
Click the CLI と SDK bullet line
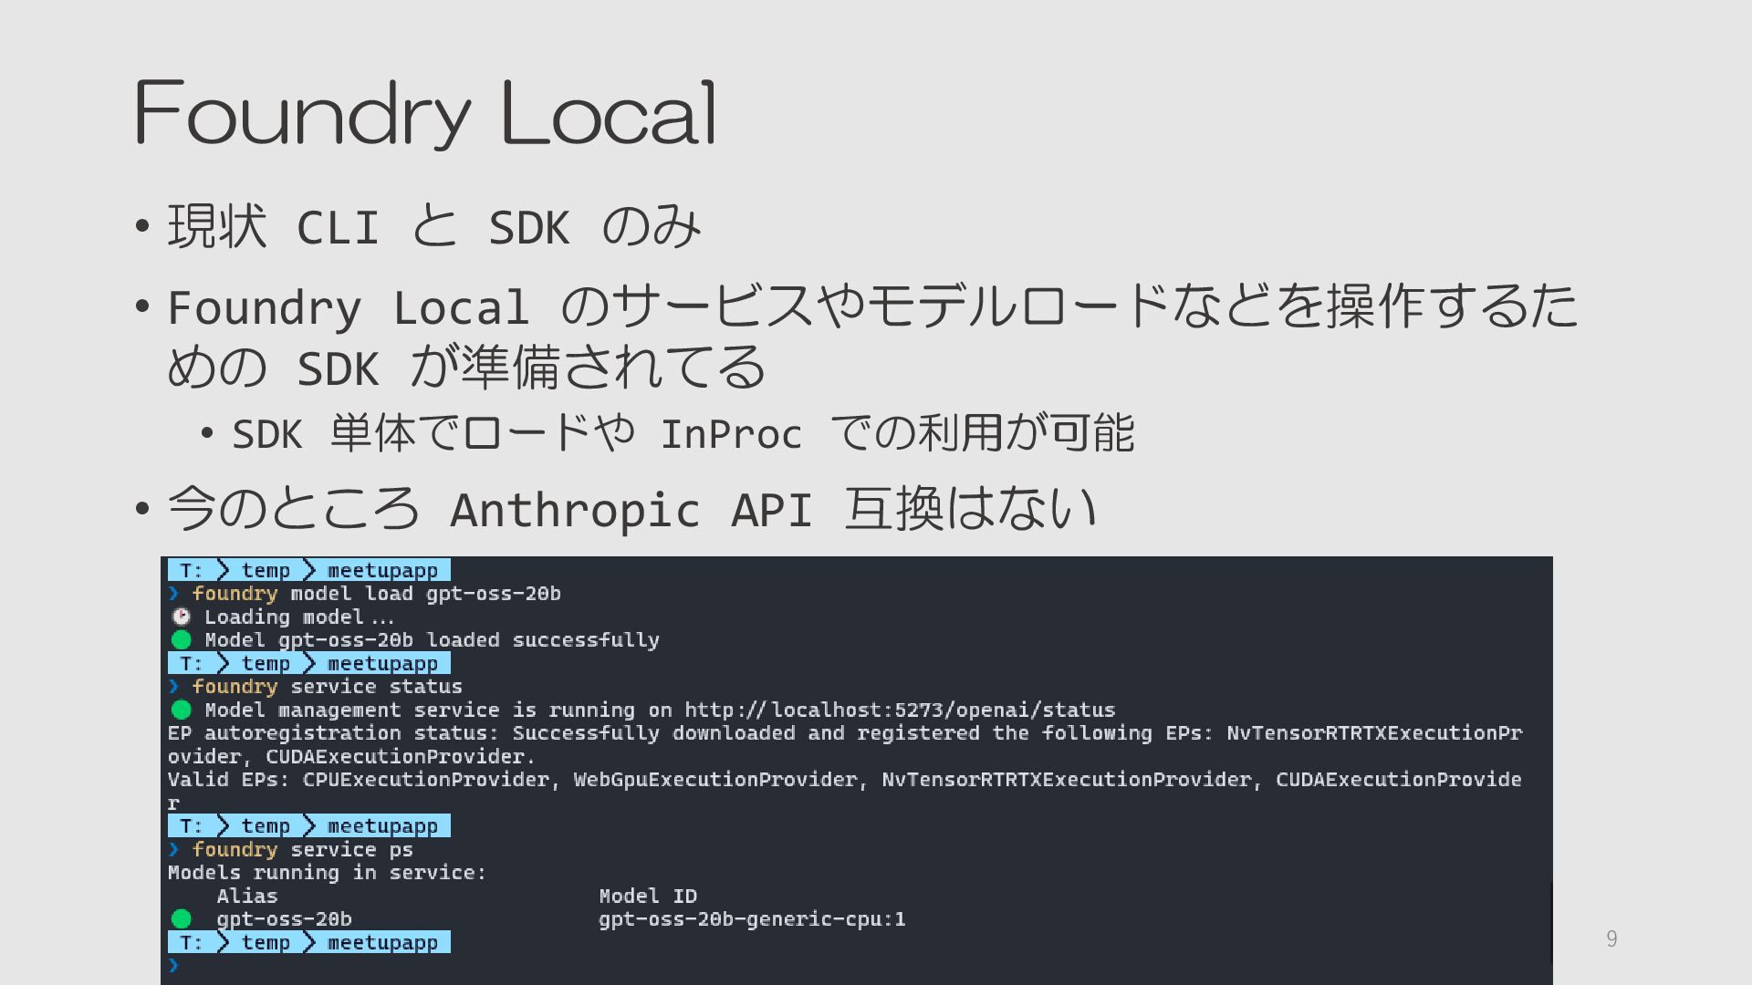[434, 226]
